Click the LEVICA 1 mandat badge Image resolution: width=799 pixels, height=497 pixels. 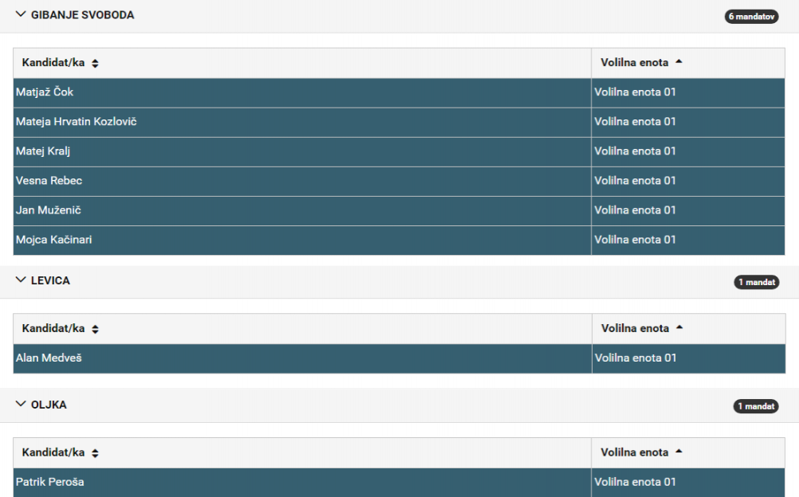(x=757, y=282)
